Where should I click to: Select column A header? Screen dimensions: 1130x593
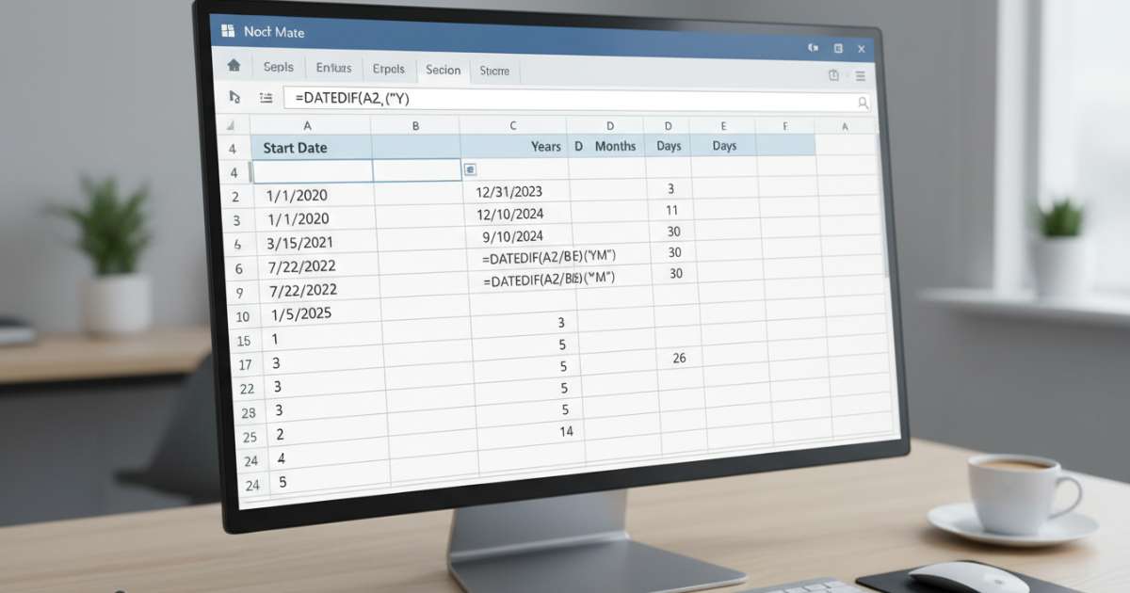pyautogui.click(x=308, y=124)
